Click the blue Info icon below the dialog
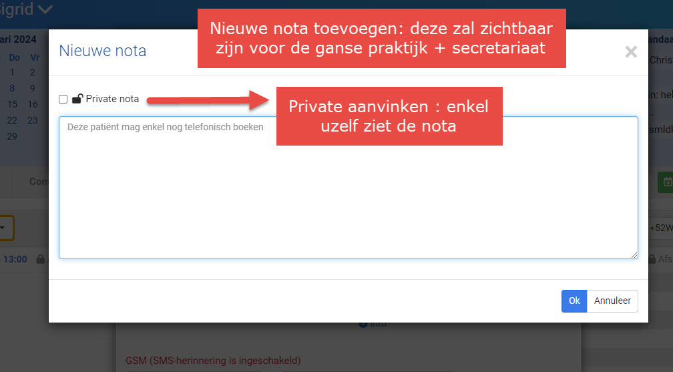The height and width of the screenshot is (372, 673). click(363, 324)
